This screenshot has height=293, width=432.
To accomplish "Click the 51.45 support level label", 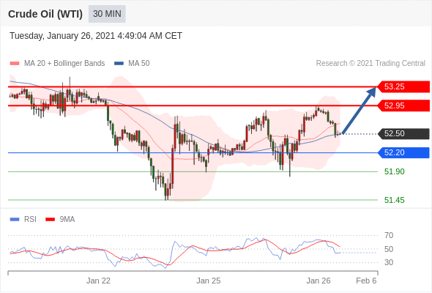I will point(394,200).
